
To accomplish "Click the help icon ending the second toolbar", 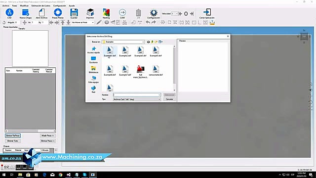I will click(x=212, y=22).
